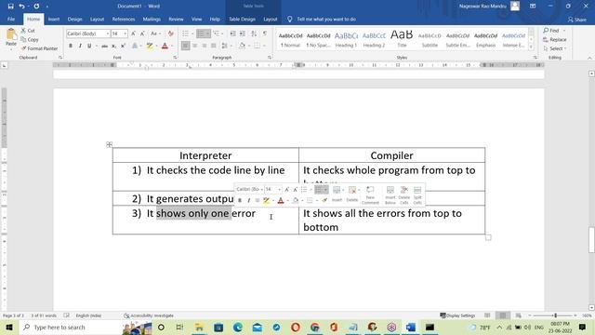Toggle Subscript formatting

113,46
